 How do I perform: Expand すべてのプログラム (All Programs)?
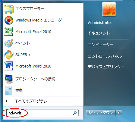[31, 101]
